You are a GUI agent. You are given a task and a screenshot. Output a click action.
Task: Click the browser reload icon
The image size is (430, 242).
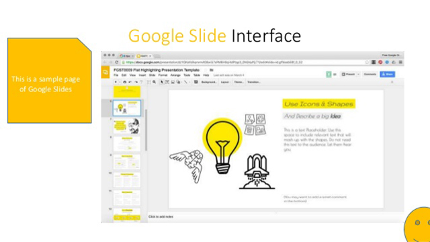point(117,63)
